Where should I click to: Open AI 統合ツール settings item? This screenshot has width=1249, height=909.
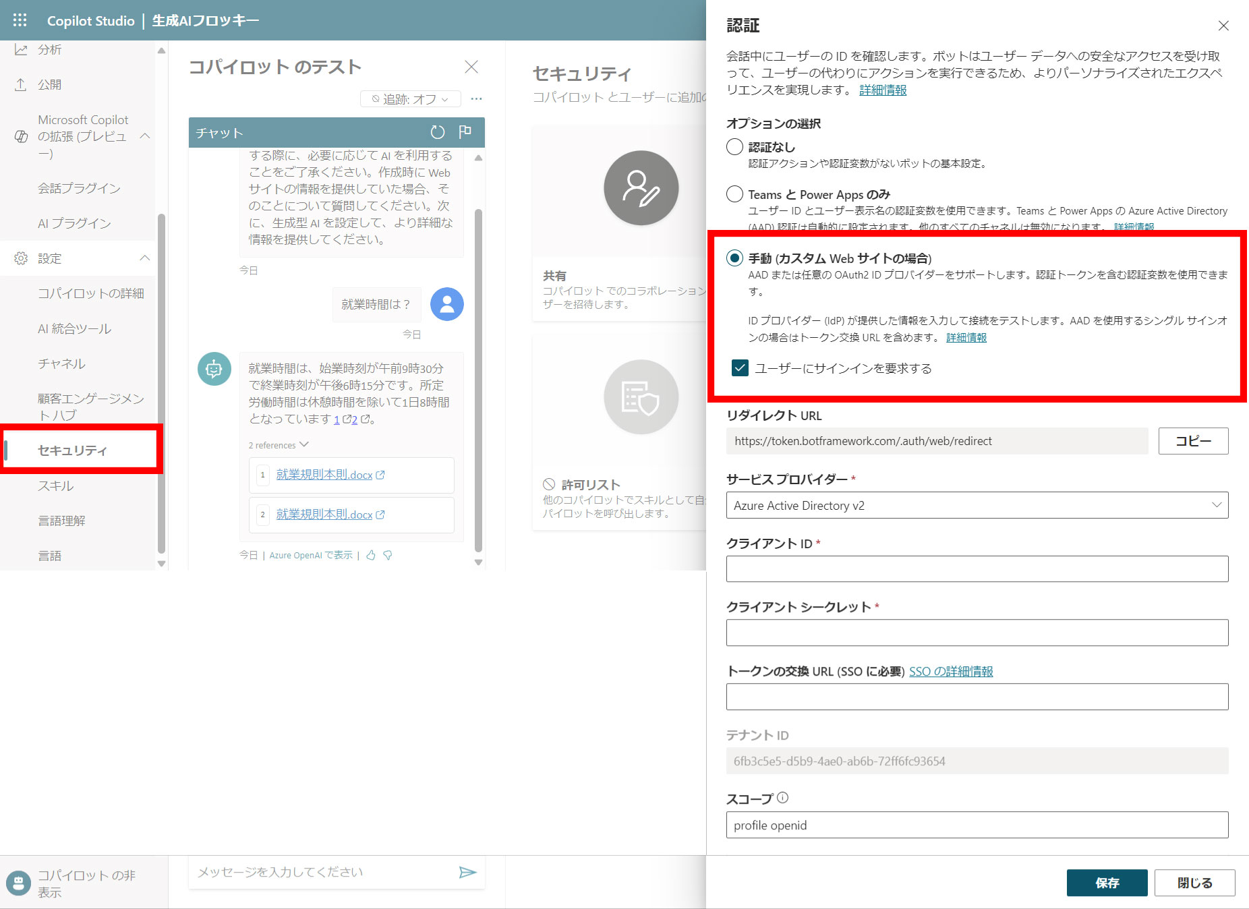click(x=75, y=328)
